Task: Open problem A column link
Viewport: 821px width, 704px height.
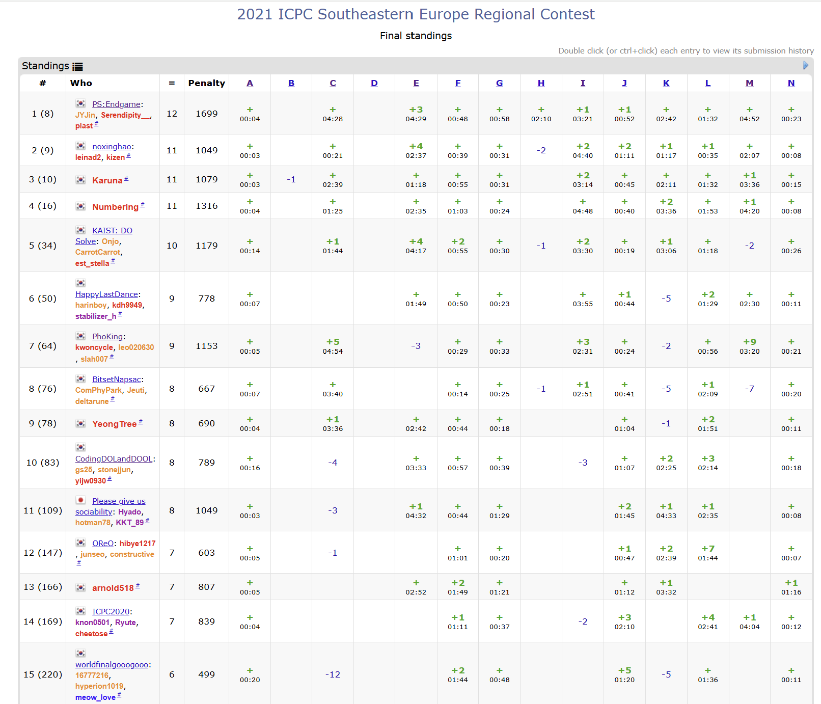Action: point(250,83)
